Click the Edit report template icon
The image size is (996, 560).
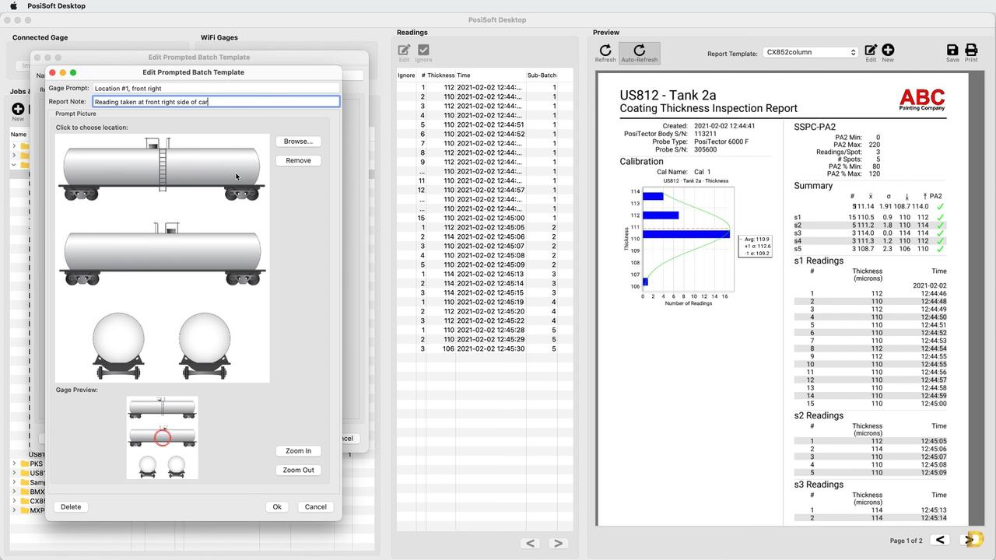point(871,51)
